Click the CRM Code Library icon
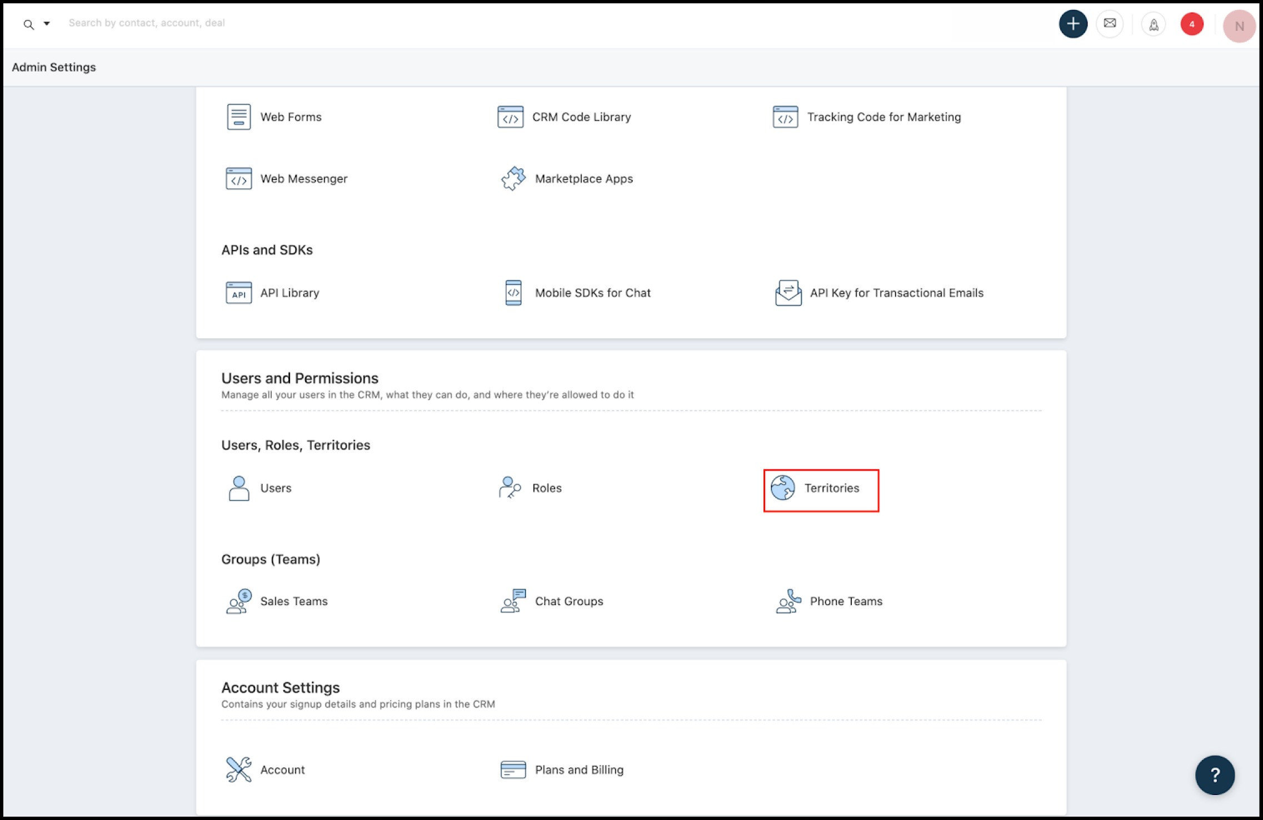This screenshot has width=1263, height=820. (x=510, y=117)
